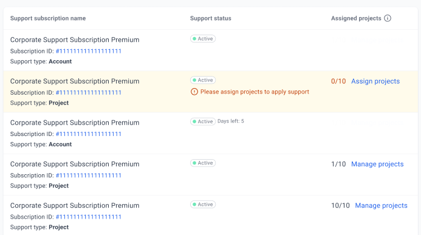This screenshot has height=235, width=421.
Task: Click the Active badge in the 10/10 row
Action: click(203, 205)
